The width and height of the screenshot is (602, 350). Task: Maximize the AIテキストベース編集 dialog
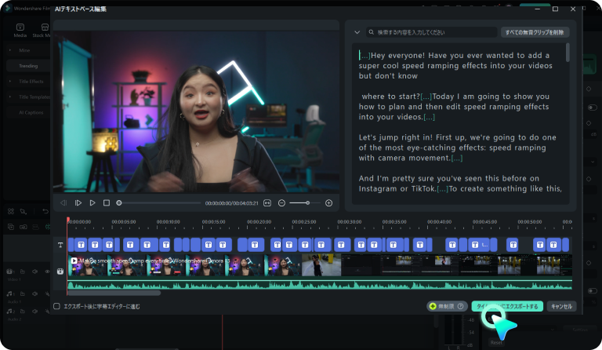click(x=555, y=9)
